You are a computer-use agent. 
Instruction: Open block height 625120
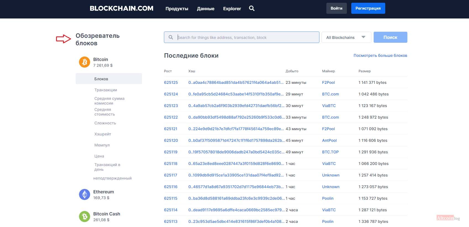[x=171, y=140]
